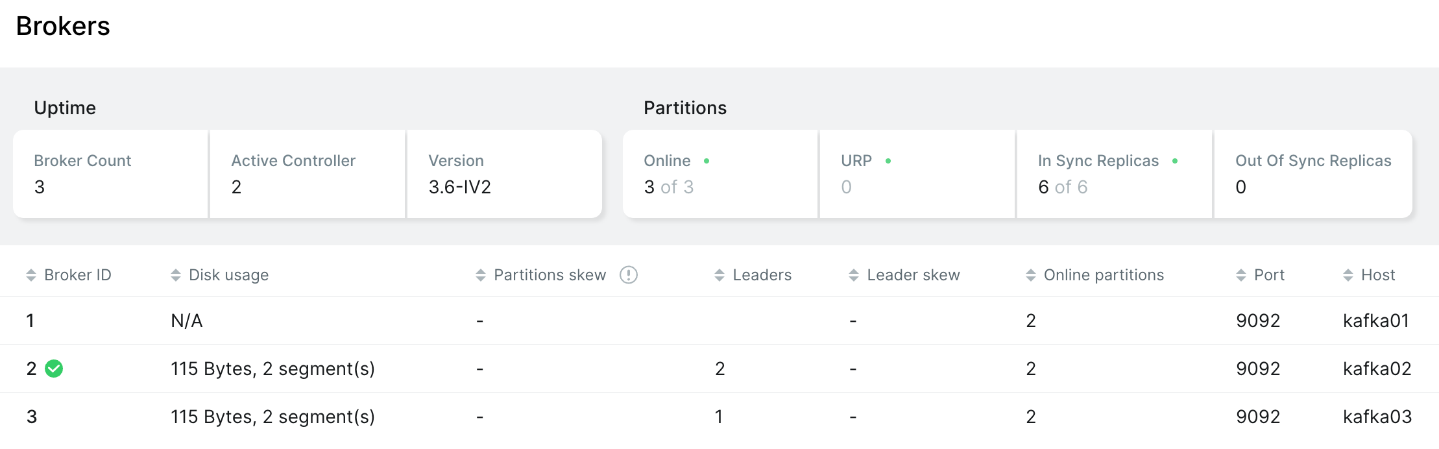Click the Broker Count card

point(110,174)
